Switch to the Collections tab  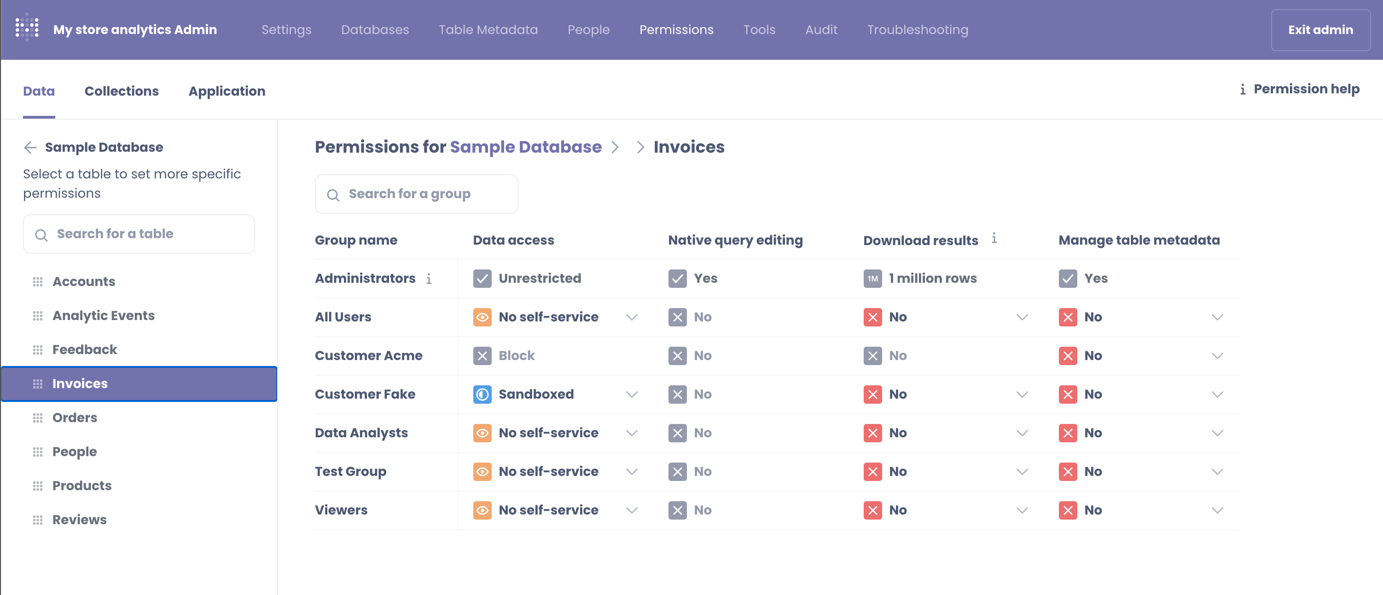(122, 91)
